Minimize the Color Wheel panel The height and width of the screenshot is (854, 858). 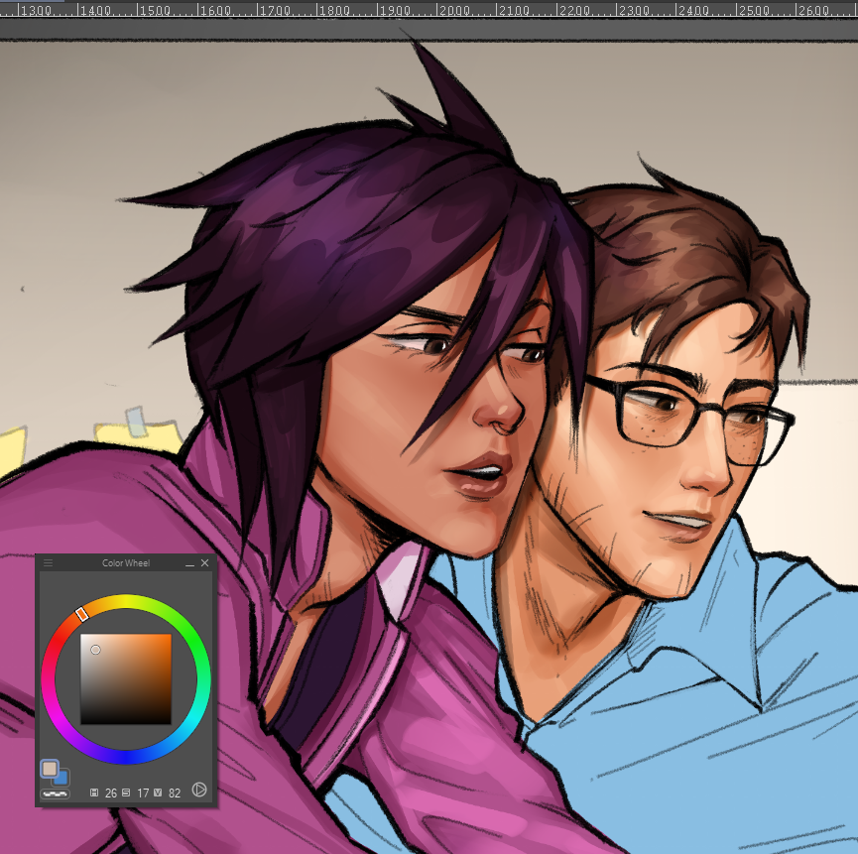pyautogui.click(x=189, y=563)
